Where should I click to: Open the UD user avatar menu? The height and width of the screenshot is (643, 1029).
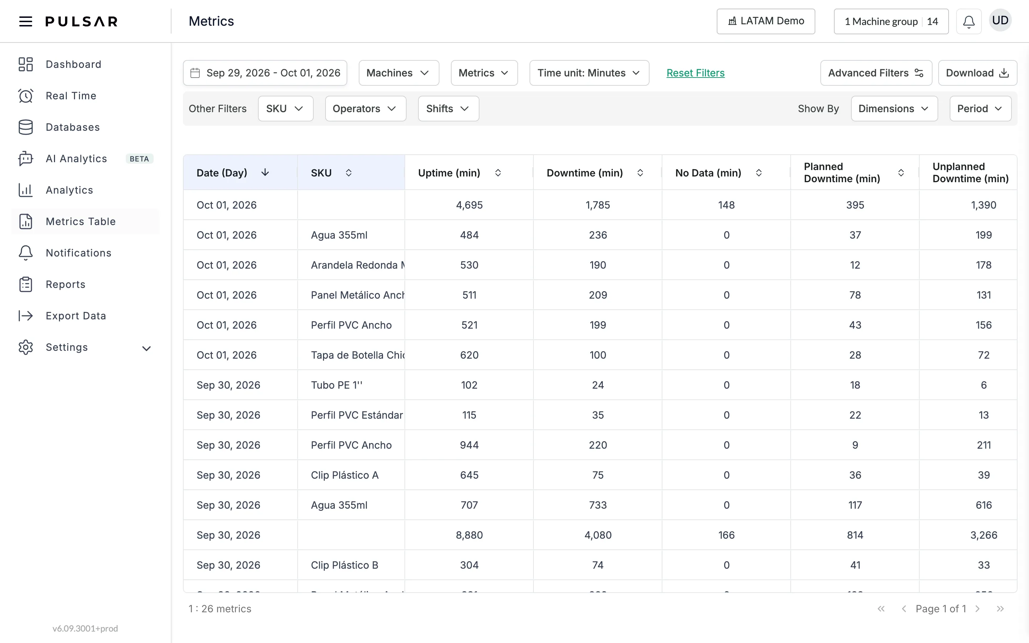point(1000,20)
